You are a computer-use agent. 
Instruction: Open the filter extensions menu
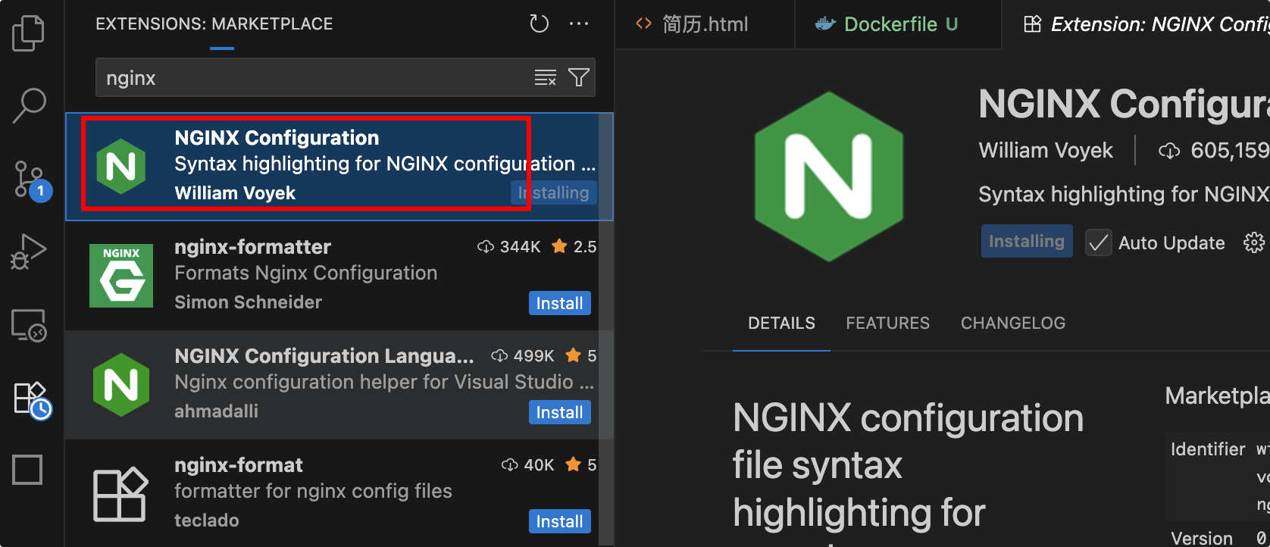579,77
